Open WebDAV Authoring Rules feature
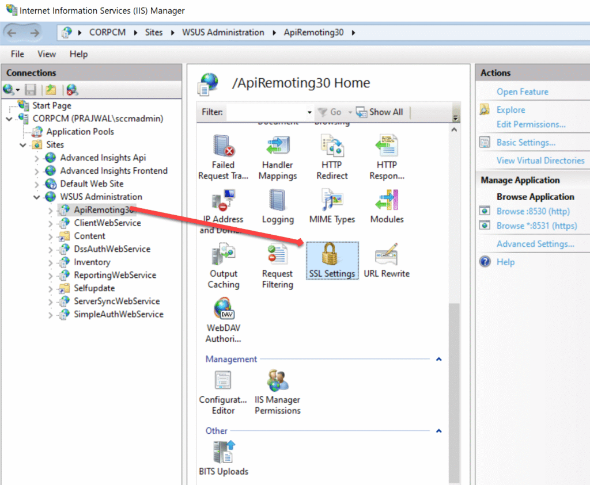 coord(224,320)
